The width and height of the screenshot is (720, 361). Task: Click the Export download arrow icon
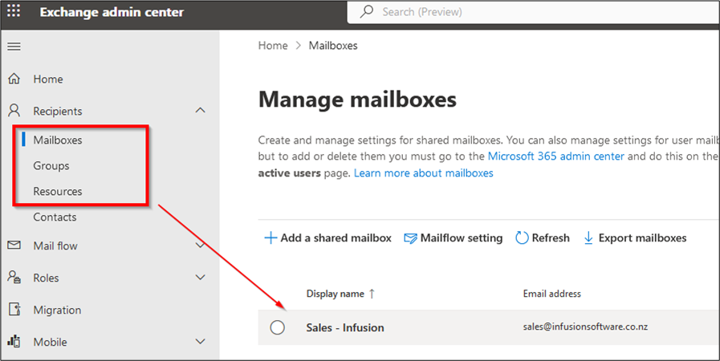(588, 237)
